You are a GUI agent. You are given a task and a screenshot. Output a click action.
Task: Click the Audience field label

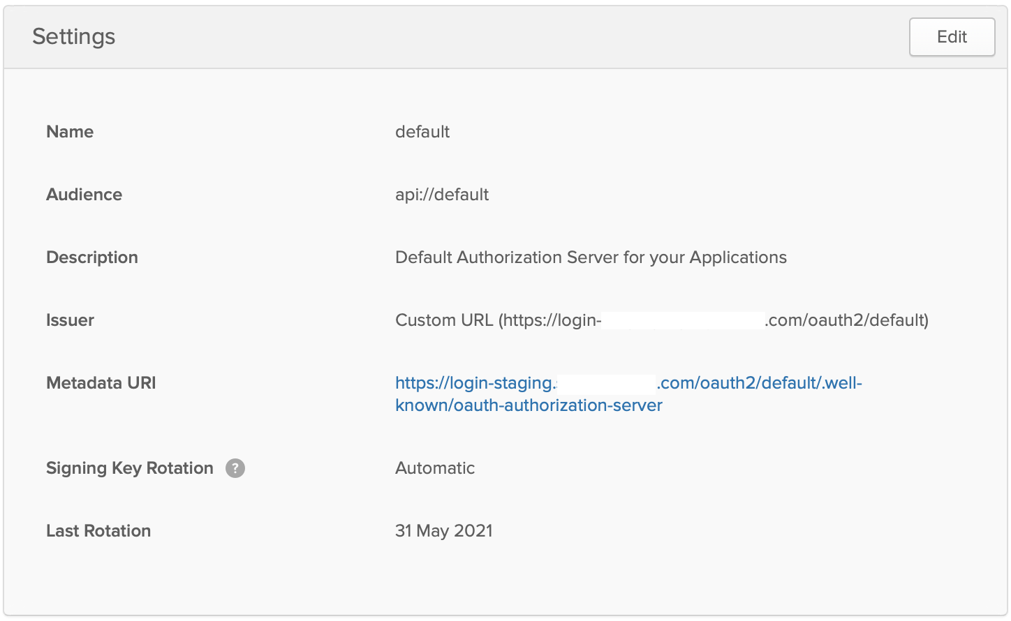pyautogui.click(x=84, y=195)
